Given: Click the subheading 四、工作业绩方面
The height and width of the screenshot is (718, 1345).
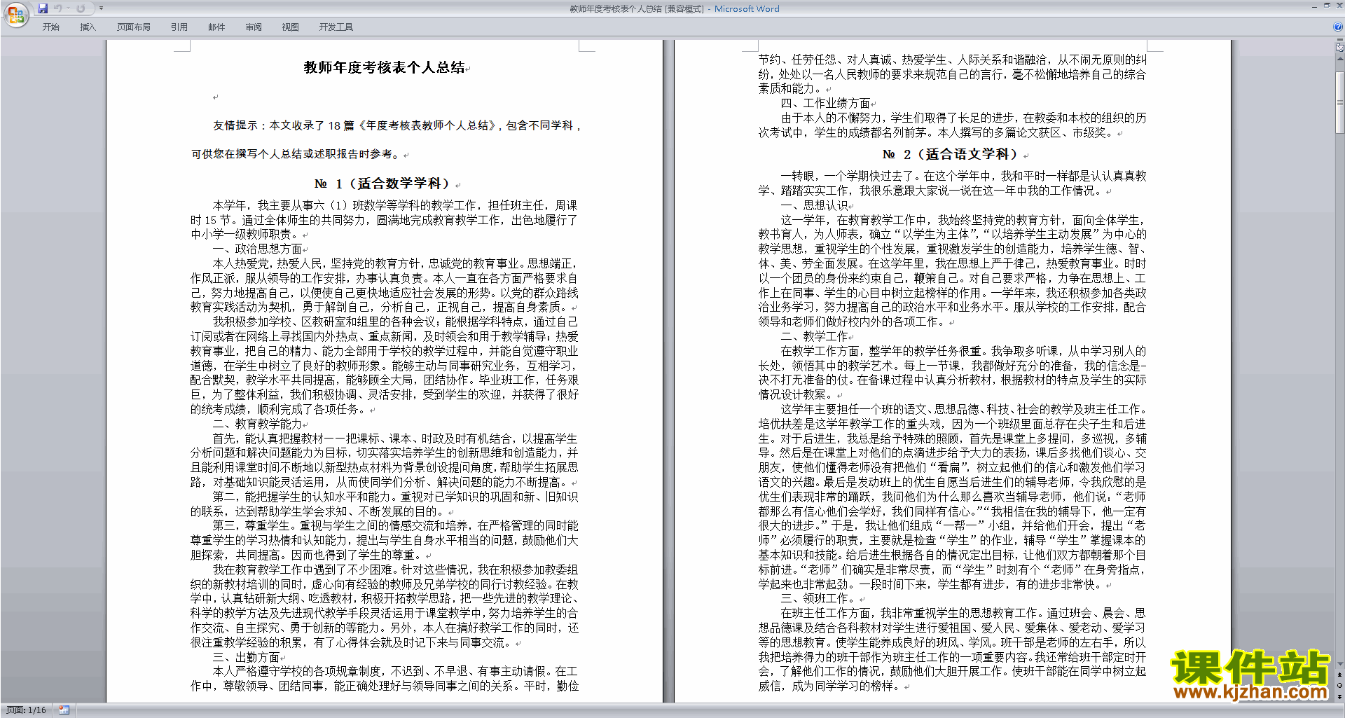Looking at the screenshot, I should point(825,103).
